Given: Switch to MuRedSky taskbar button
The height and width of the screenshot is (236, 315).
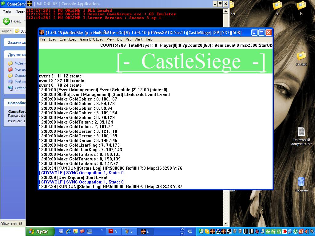Looking at the screenshot, I should pos(146,232).
